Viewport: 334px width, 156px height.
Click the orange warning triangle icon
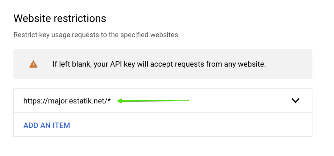33,64
